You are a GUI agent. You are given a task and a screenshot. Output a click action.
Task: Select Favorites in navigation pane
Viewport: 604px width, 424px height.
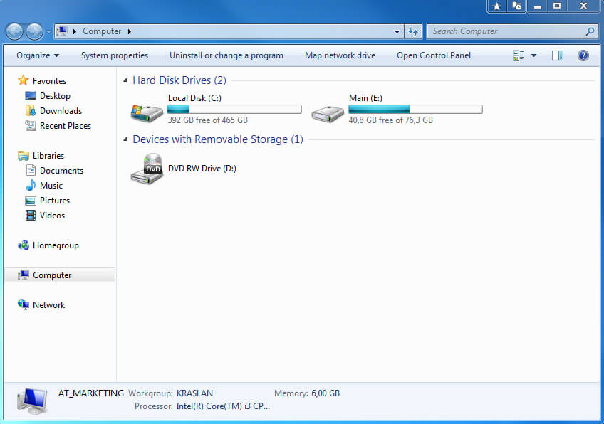tap(49, 81)
